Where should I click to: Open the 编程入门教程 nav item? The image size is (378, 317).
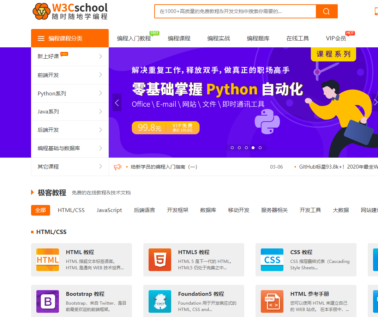[134, 39]
